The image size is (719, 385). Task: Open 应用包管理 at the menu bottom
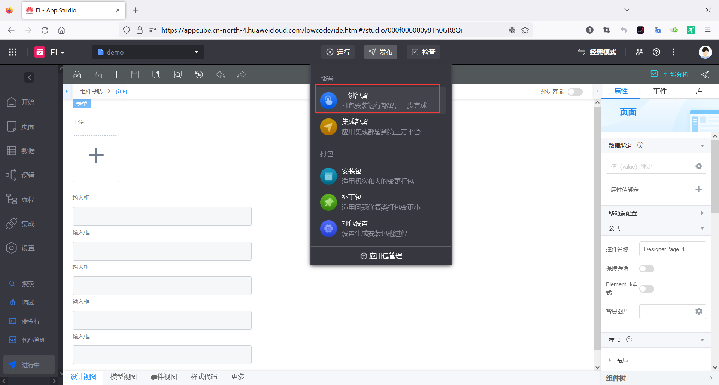(380, 256)
